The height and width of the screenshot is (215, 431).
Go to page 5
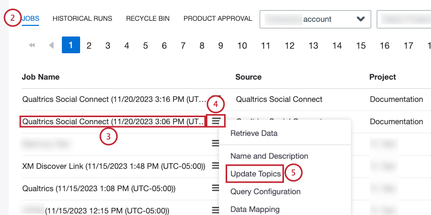pos(146,45)
